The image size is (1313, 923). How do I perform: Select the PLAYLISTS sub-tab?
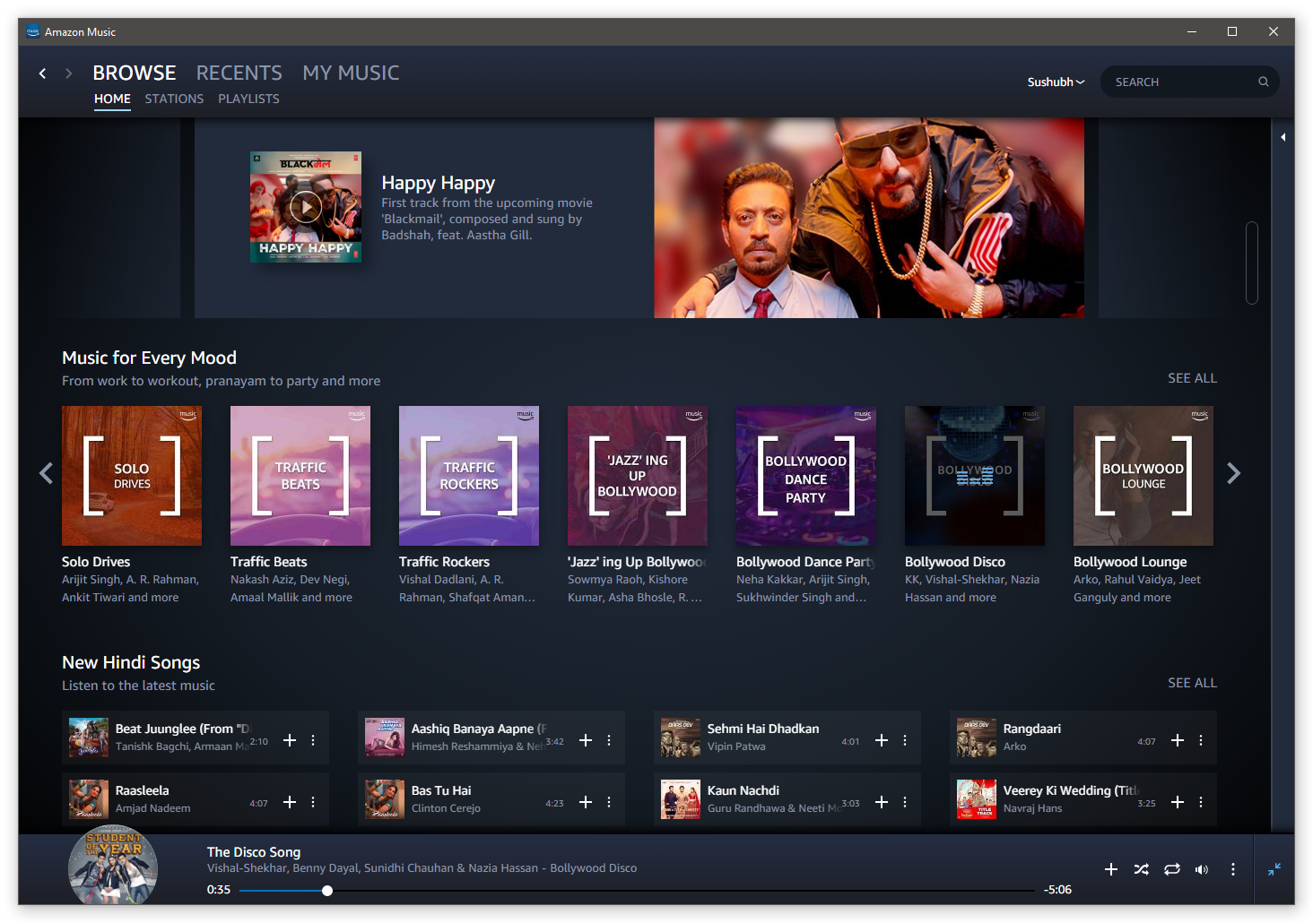[x=248, y=99]
